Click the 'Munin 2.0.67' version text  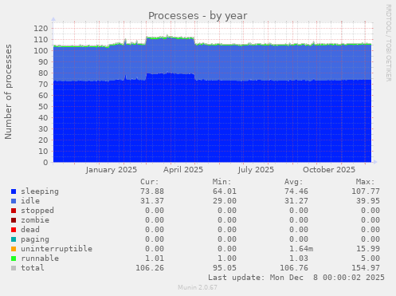click(x=198, y=287)
